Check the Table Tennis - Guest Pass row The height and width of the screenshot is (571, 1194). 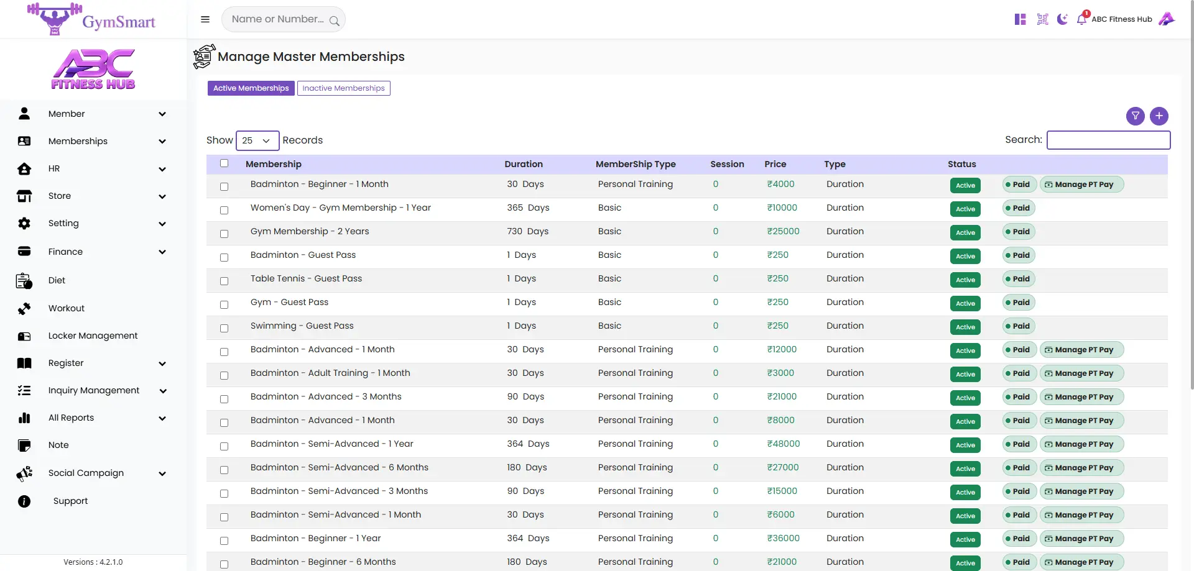click(224, 281)
